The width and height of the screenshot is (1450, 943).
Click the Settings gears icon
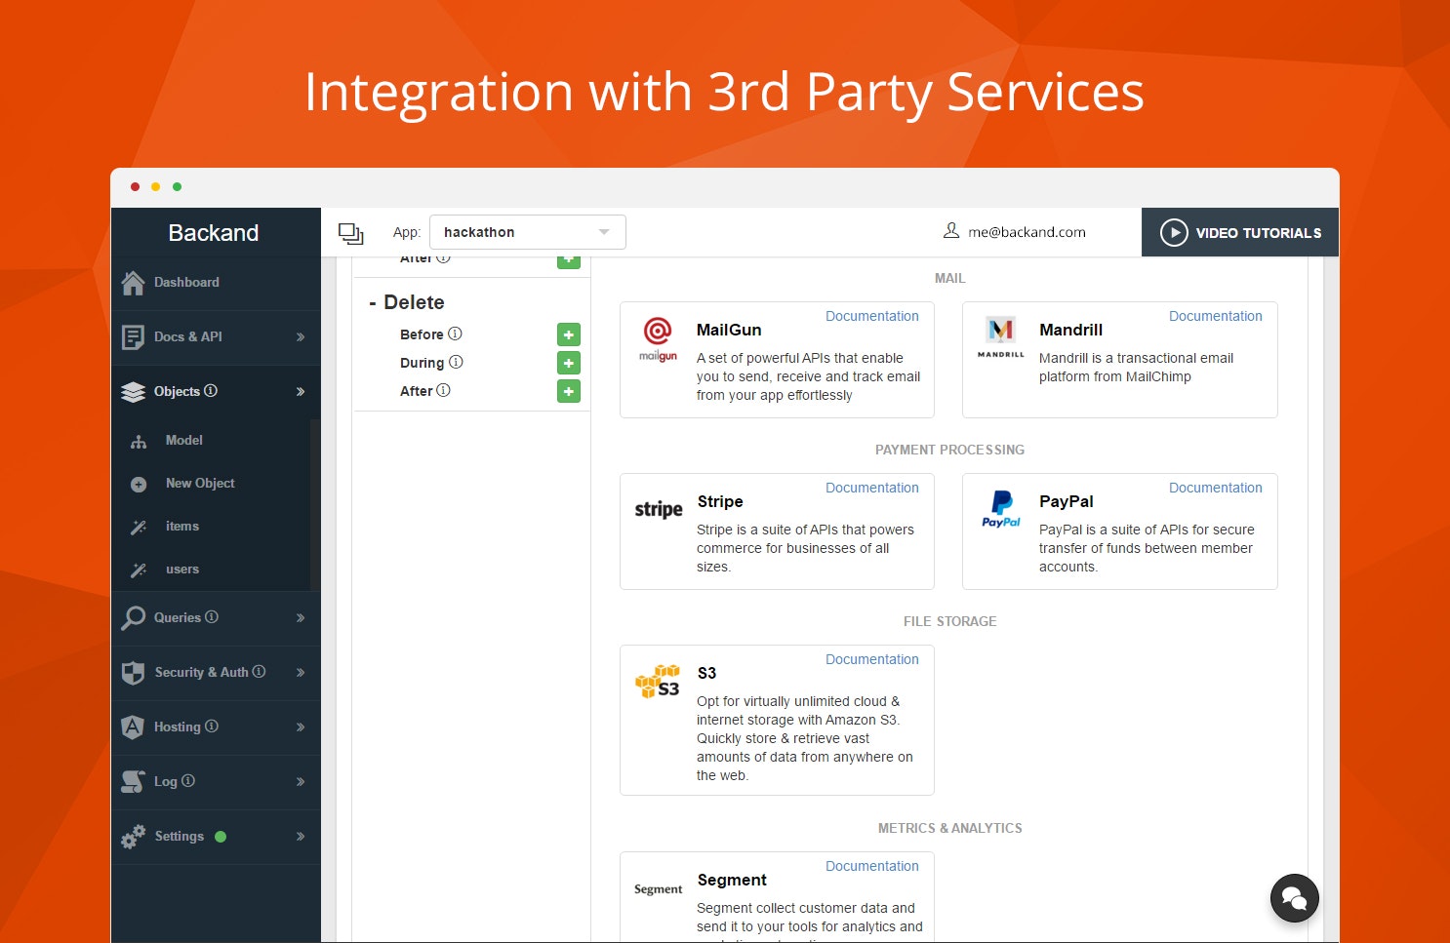(134, 837)
